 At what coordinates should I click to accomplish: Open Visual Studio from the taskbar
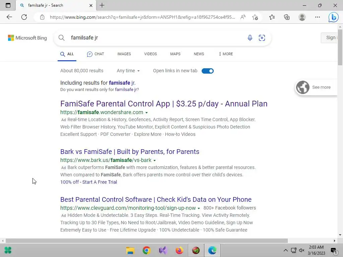[x=163, y=250]
